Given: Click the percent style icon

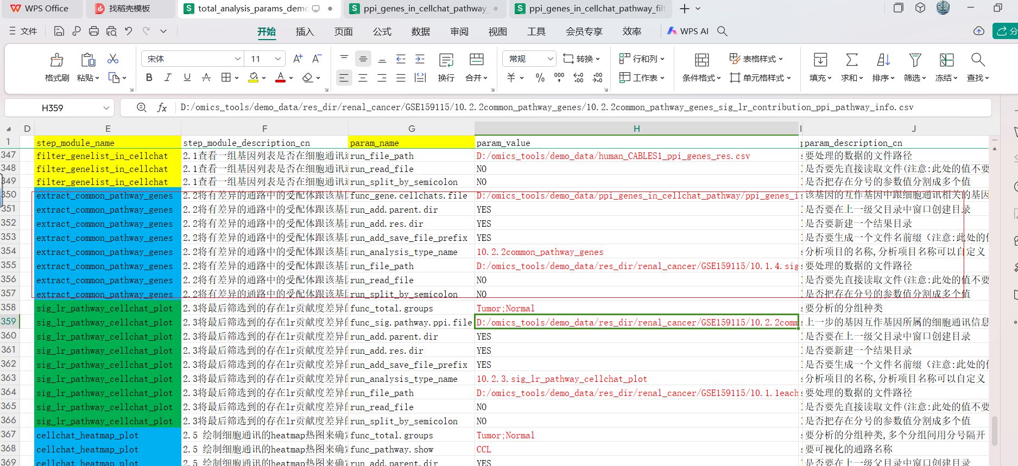Looking at the screenshot, I should tap(540, 78).
